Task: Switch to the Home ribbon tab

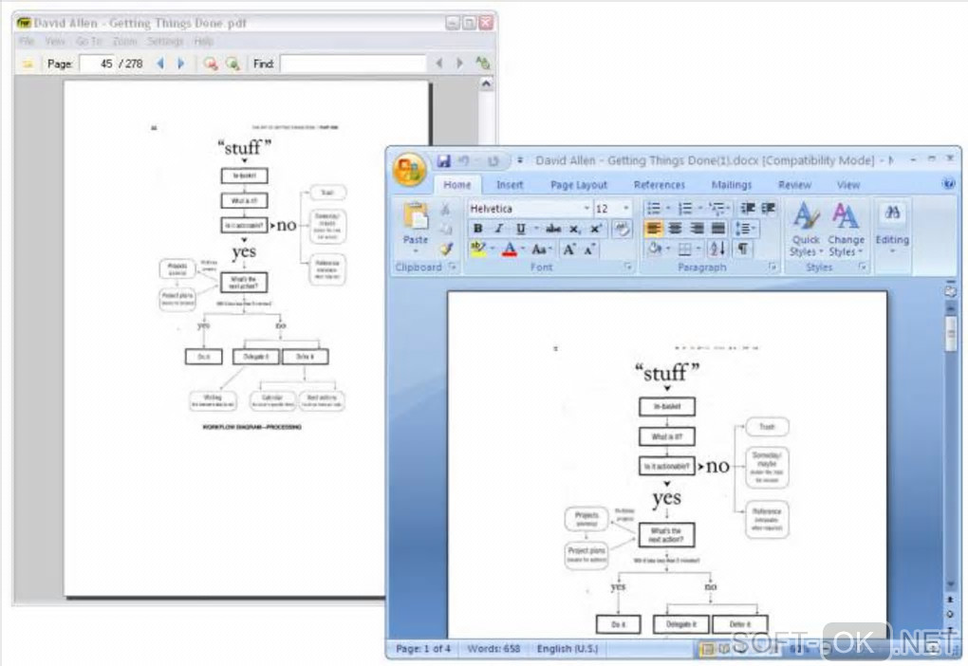Action: pyautogui.click(x=456, y=185)
